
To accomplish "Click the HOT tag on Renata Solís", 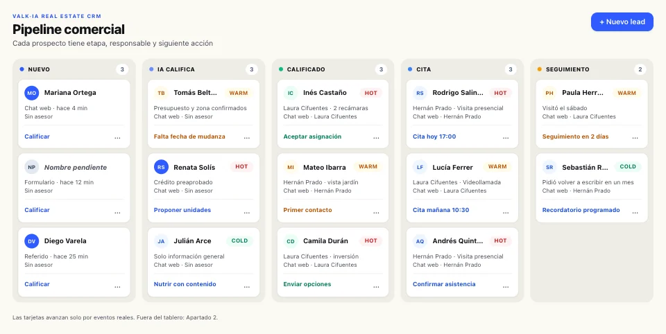I will [x=241, y=167].
